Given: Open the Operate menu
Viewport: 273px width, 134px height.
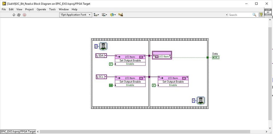Looking at the screenshot, I should (41, 9).
